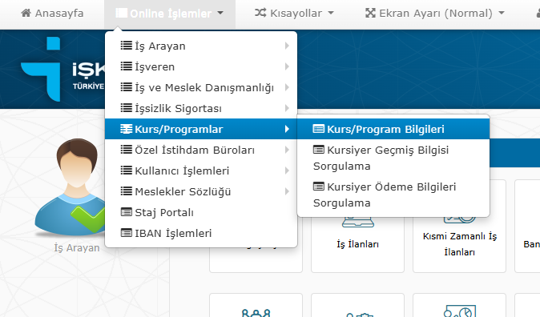Click the window icon beside Staj Portalı

127,212
